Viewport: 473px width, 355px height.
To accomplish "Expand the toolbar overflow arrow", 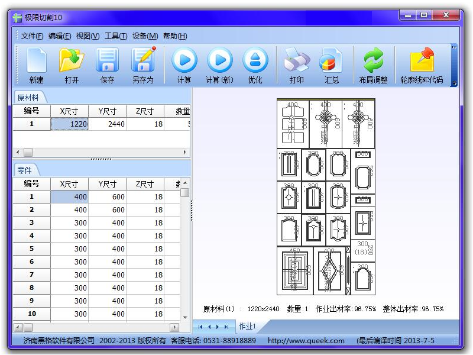I will [454, 83].
